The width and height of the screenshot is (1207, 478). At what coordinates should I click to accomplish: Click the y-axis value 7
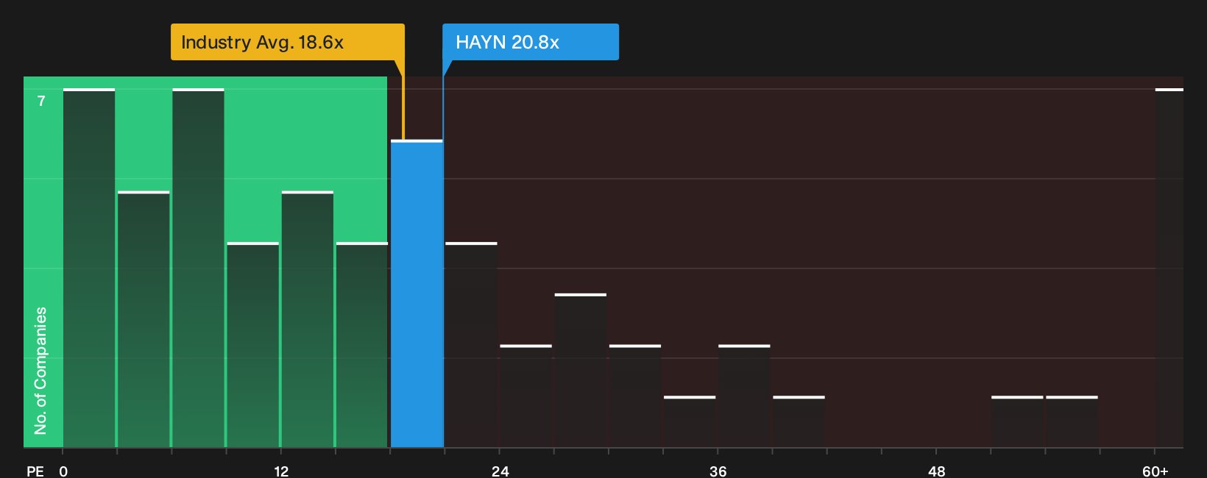point(41,101)
